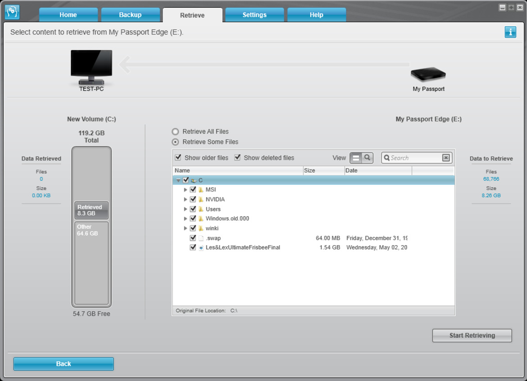Minimize the WD SmartWare window

[503, 7]
